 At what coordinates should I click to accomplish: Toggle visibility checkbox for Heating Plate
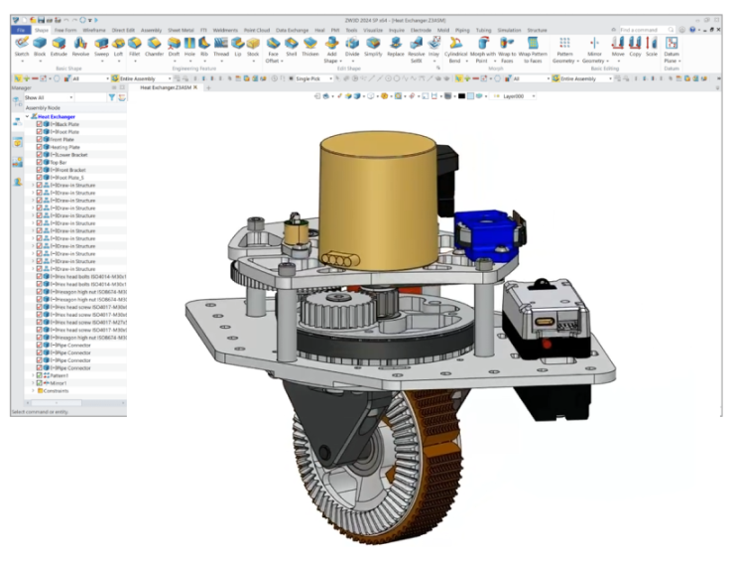point(40,147)
